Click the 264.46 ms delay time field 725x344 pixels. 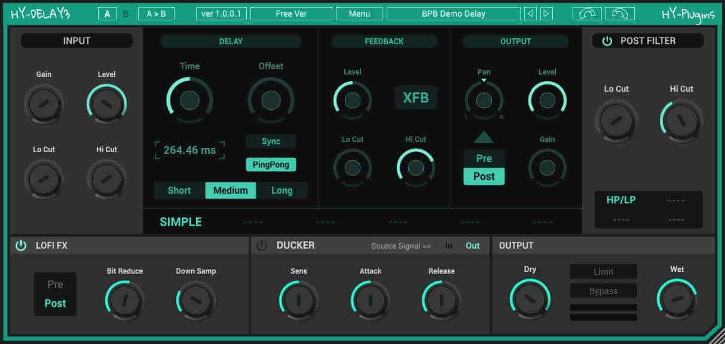pos(190,150)
